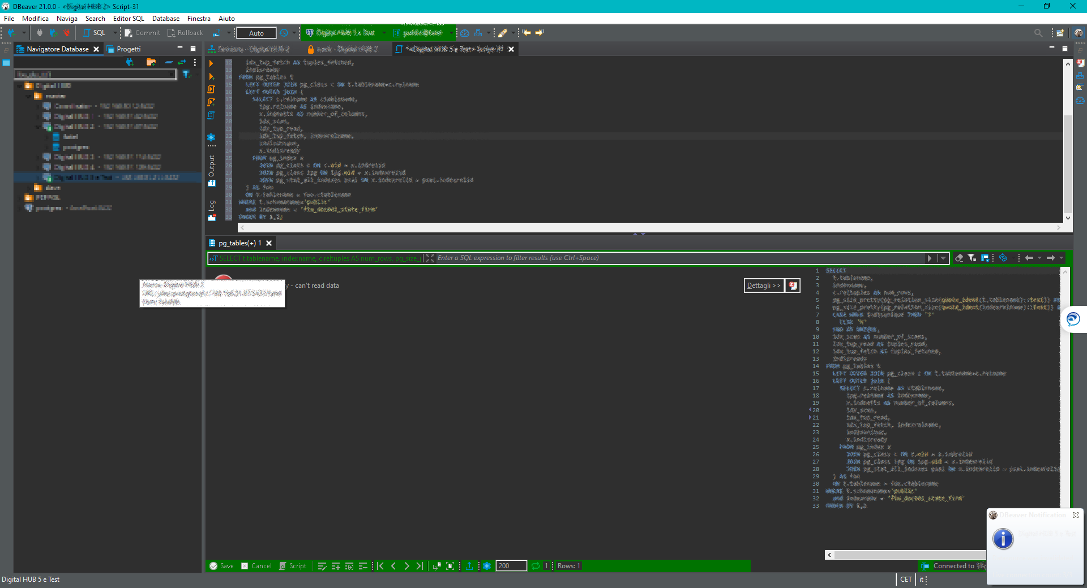Open the schema selector dropdown in toolbar
This screenshot has height=588, width=1087.
coord(451,33)
